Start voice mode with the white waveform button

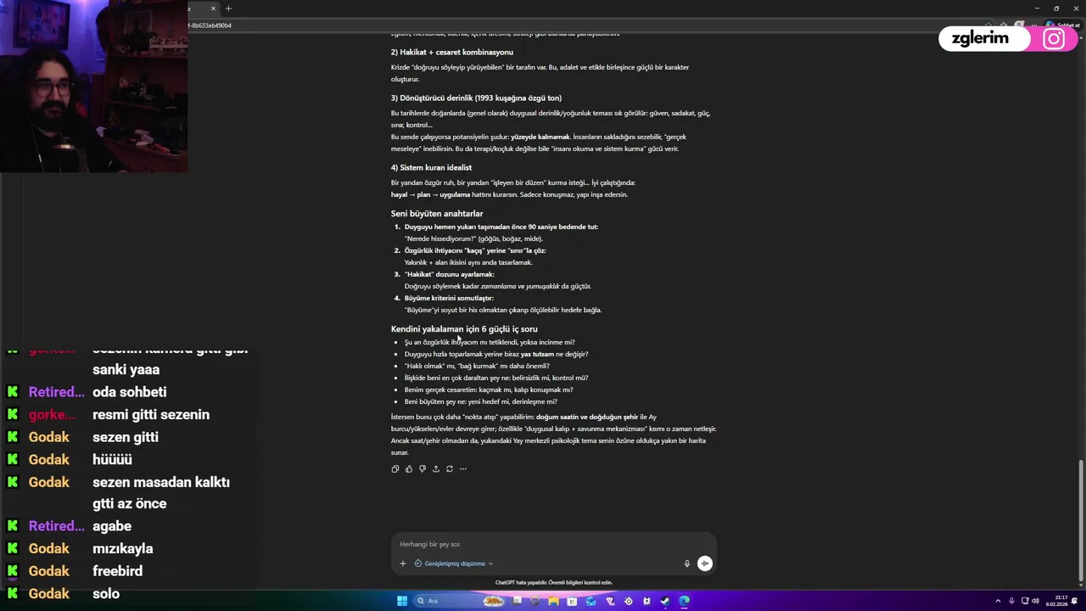(x=705, y=563)
